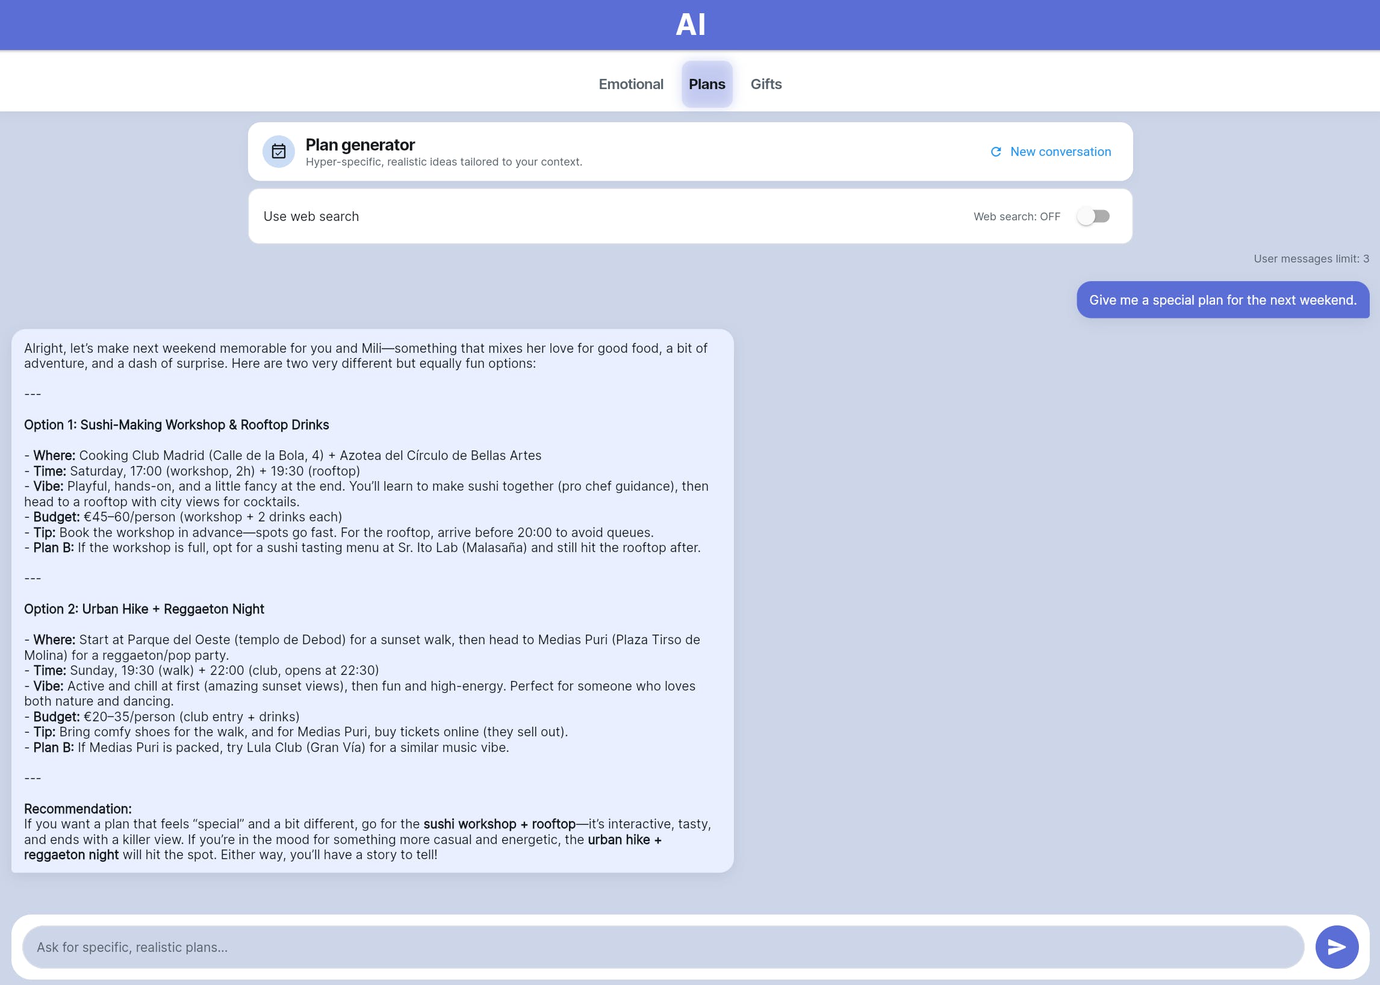
Task: Click the '€45–60/person' budget line
Action: [183, 517]
